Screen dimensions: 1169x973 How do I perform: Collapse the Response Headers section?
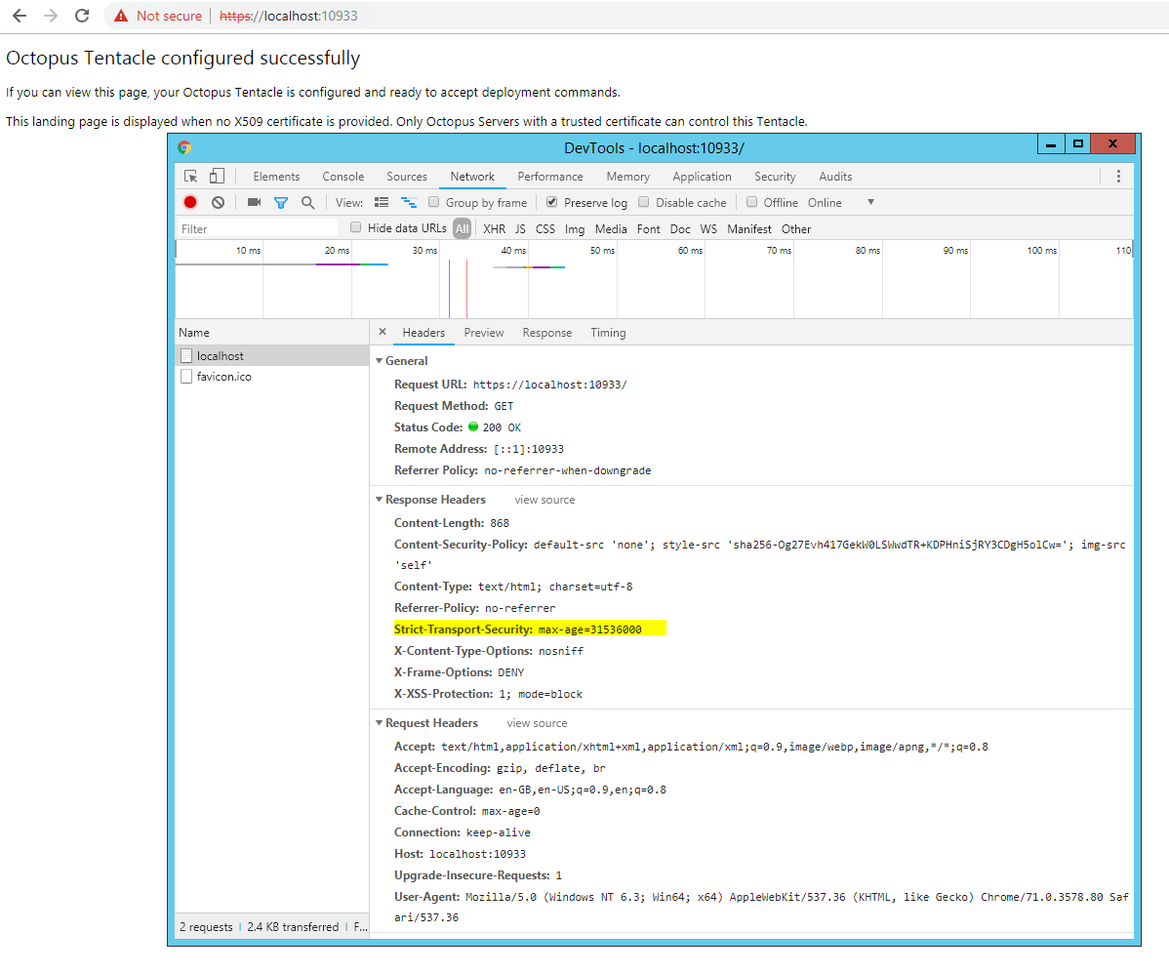[379, 500]
